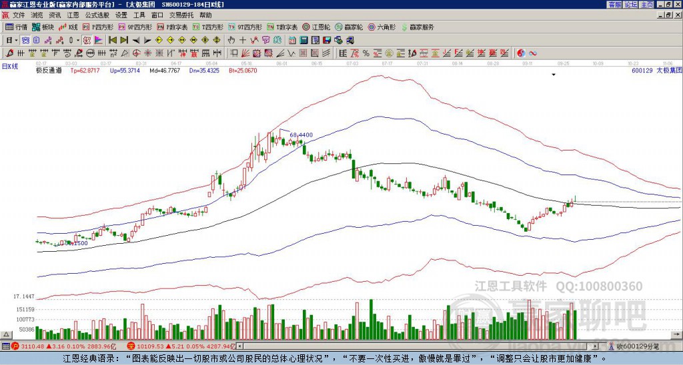The image size is (683, 365).
Task: Open the 六角形 hexagon tool
Action: [382, 27]
